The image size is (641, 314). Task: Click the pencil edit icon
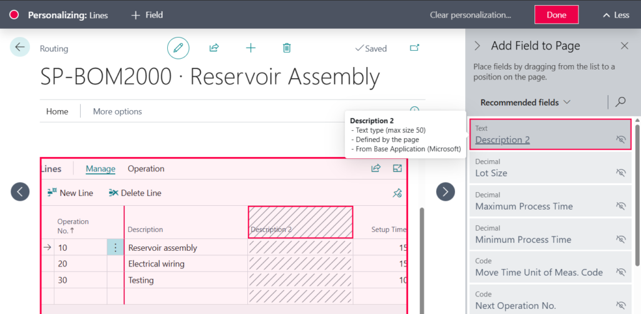178,48
